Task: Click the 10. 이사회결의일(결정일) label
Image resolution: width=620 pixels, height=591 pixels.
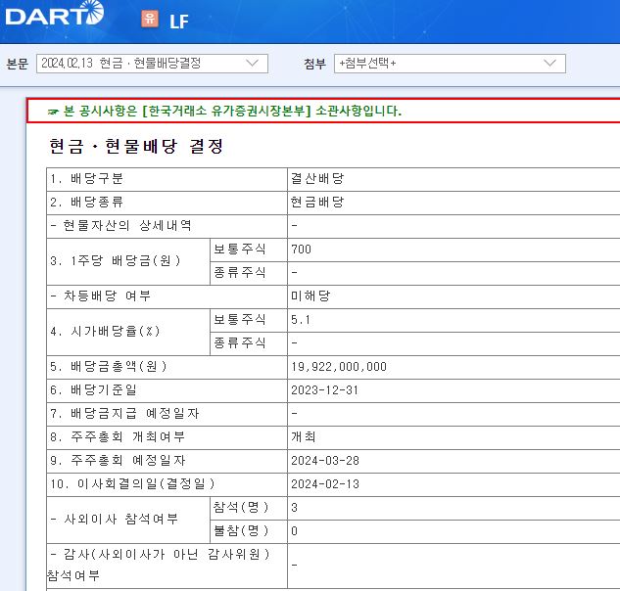Action: coord(132,484)
